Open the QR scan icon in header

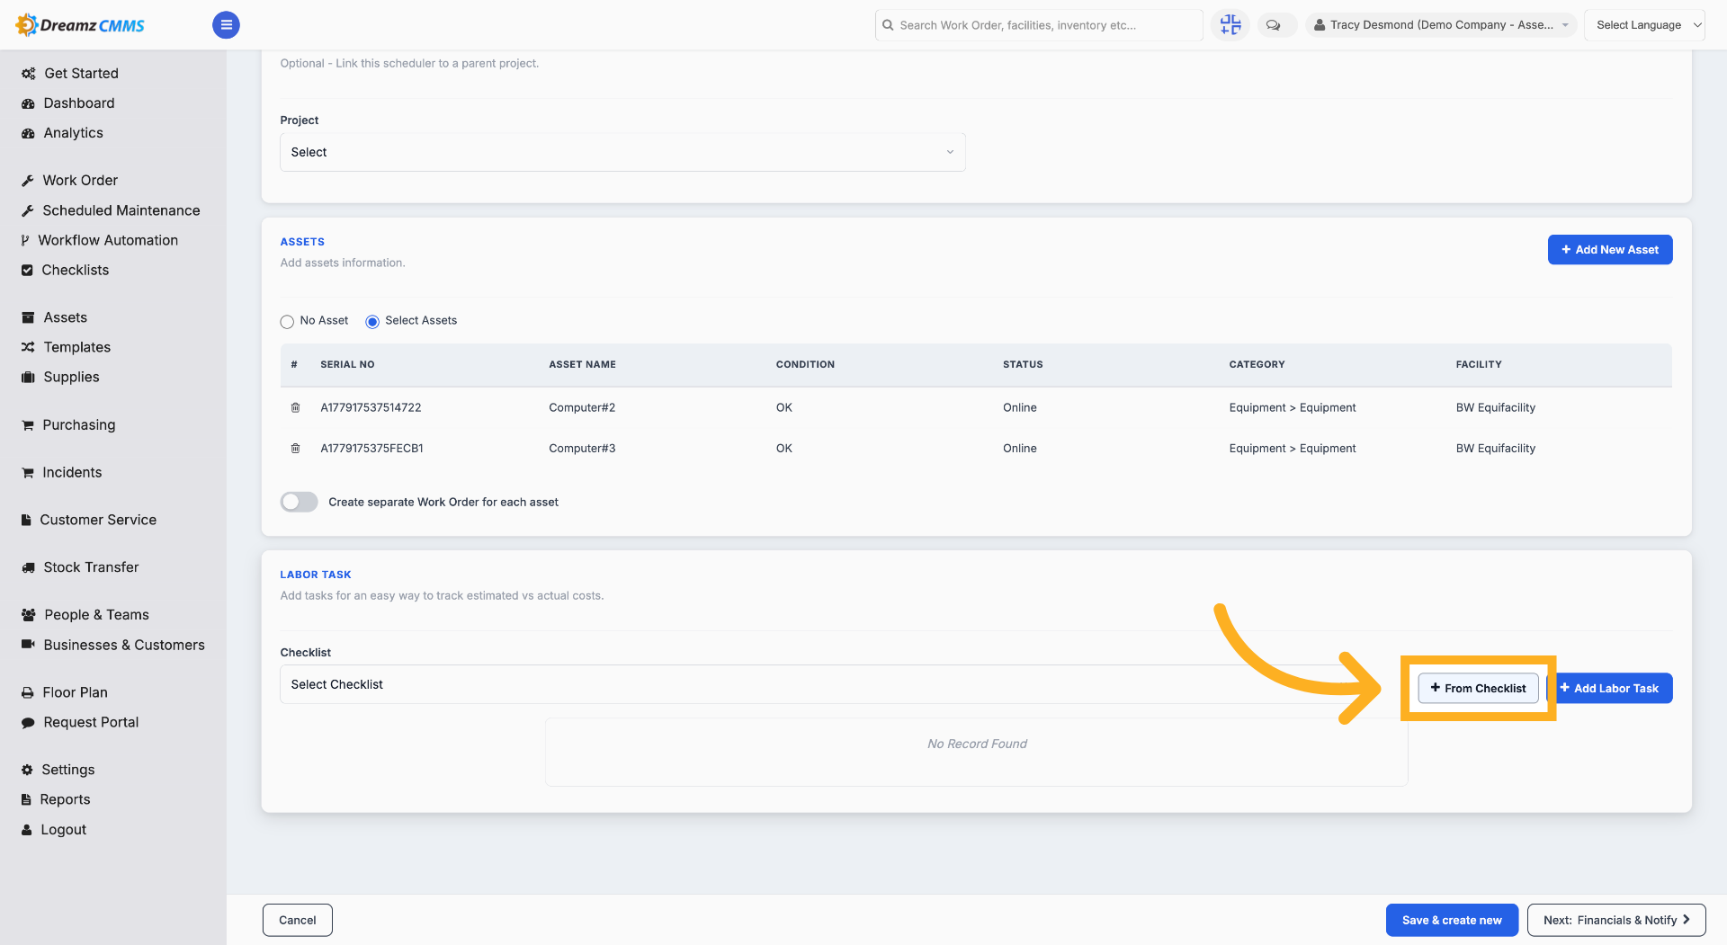[x=1230, y=25]
